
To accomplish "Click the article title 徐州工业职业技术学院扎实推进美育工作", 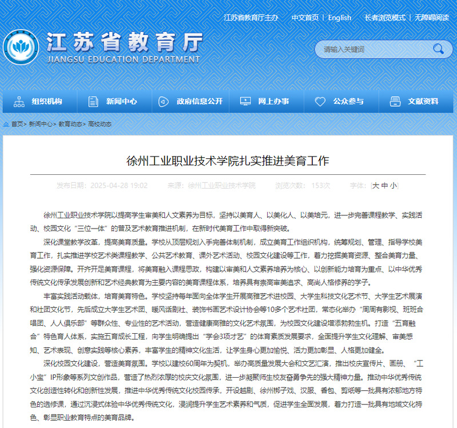I will coord(228,161).
